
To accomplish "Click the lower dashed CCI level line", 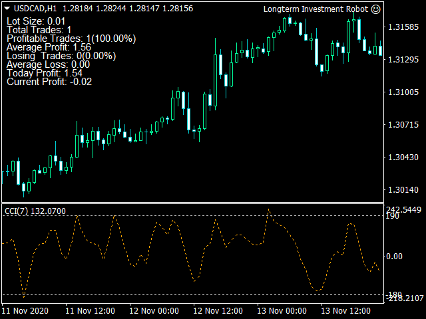I will tap(193, 294).
